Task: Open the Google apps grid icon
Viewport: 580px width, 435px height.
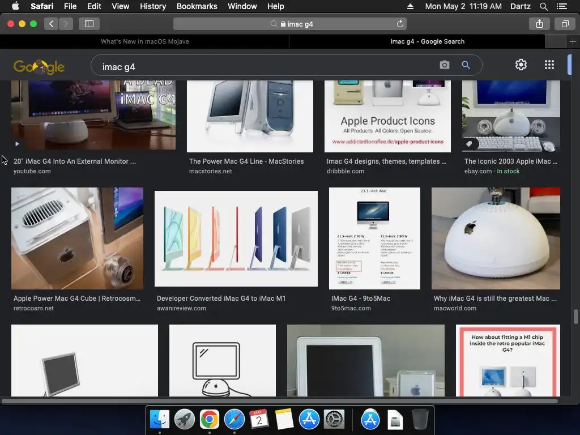Action: pos(549,65)
